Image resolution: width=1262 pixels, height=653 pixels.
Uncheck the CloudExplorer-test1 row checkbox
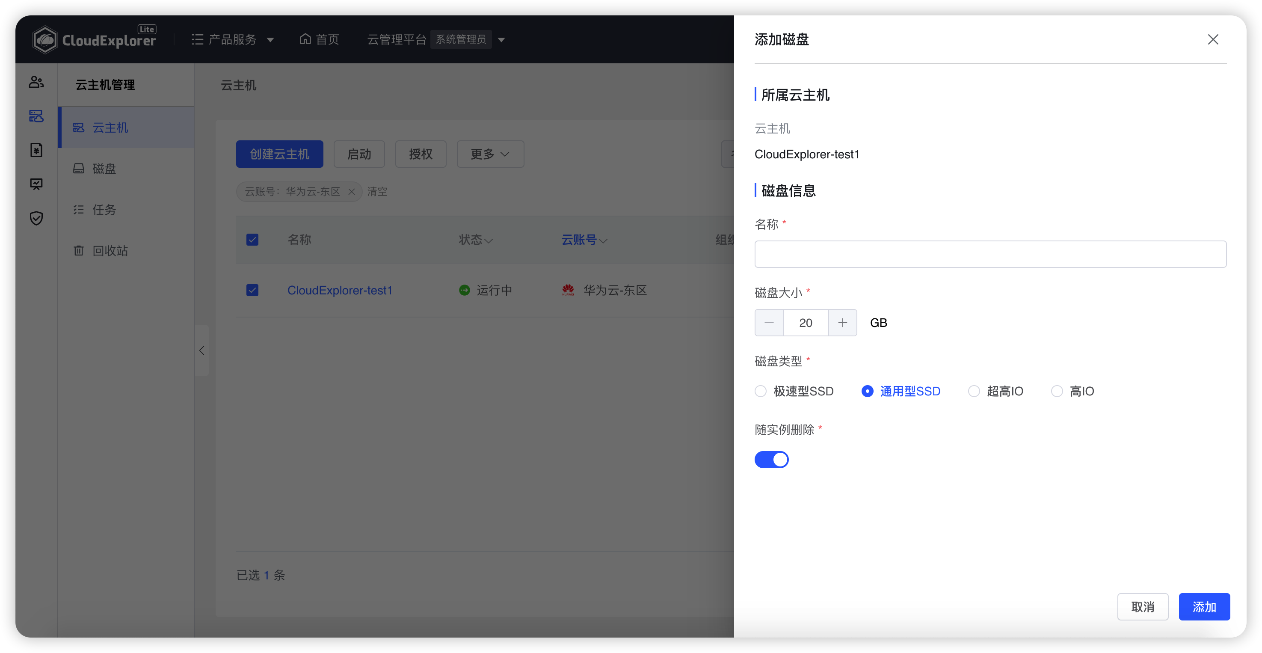pos(252,290)
